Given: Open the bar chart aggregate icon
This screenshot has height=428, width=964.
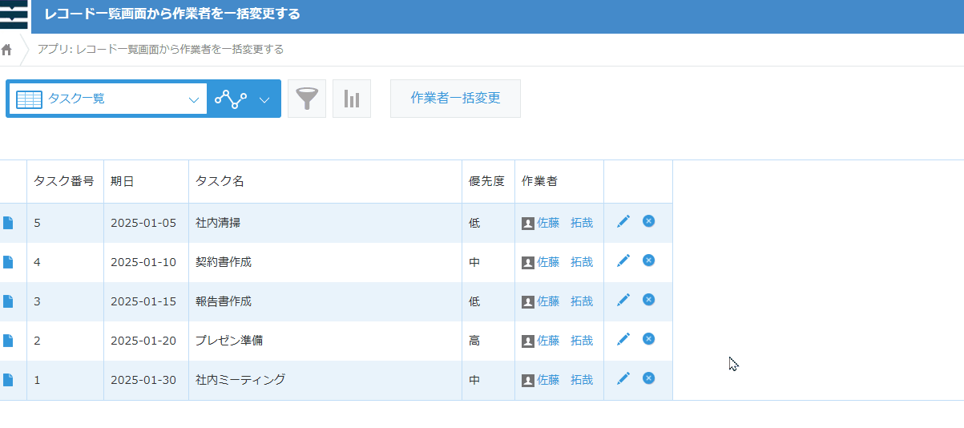Looking at the screenshot, I should (352, 99).
